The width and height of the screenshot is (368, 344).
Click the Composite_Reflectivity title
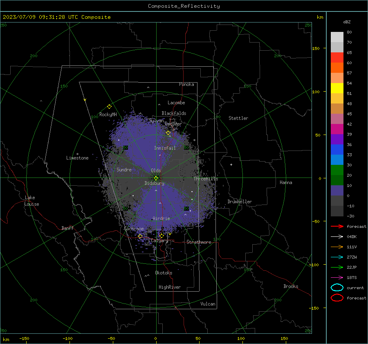[x=184, y=6]
